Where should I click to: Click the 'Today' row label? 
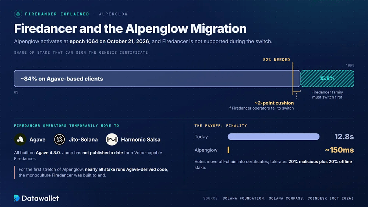(x=201, y=137)
